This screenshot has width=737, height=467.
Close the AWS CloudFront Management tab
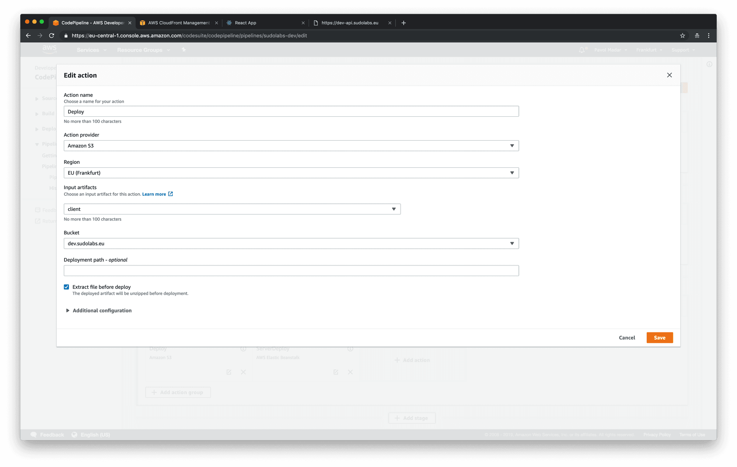[x=216, y=23]
